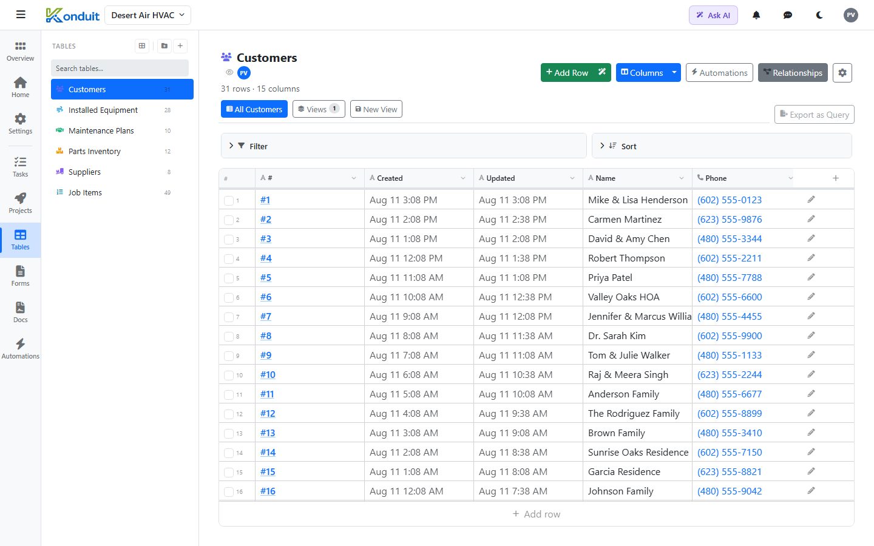Check the row 12 checkbox
This screenshot has height=546, width=874.
[229, 414]
